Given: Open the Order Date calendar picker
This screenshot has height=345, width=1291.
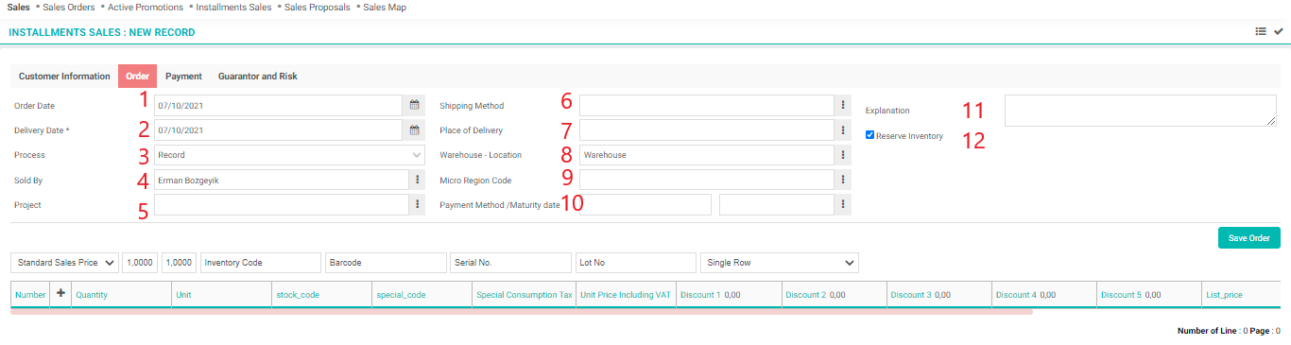Looking at the screenshot, I should point(414,105).
